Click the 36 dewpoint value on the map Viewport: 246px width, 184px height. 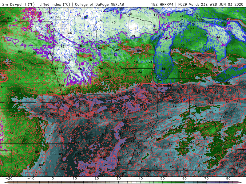click(69, 60)
